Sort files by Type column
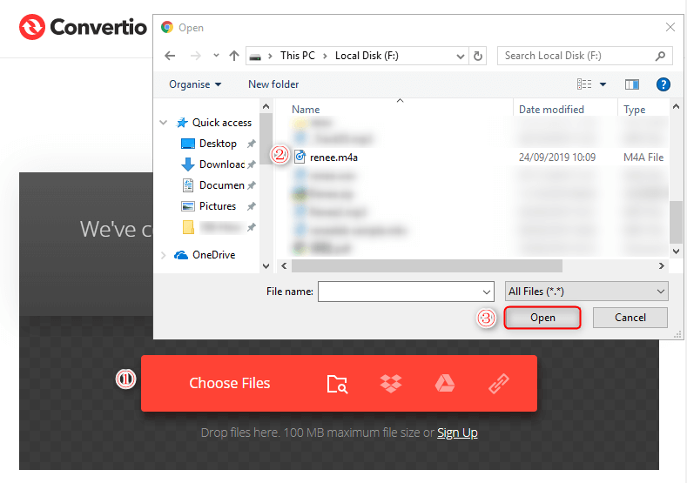The height and width of the screenshot is (483, 687). (635, 110)
